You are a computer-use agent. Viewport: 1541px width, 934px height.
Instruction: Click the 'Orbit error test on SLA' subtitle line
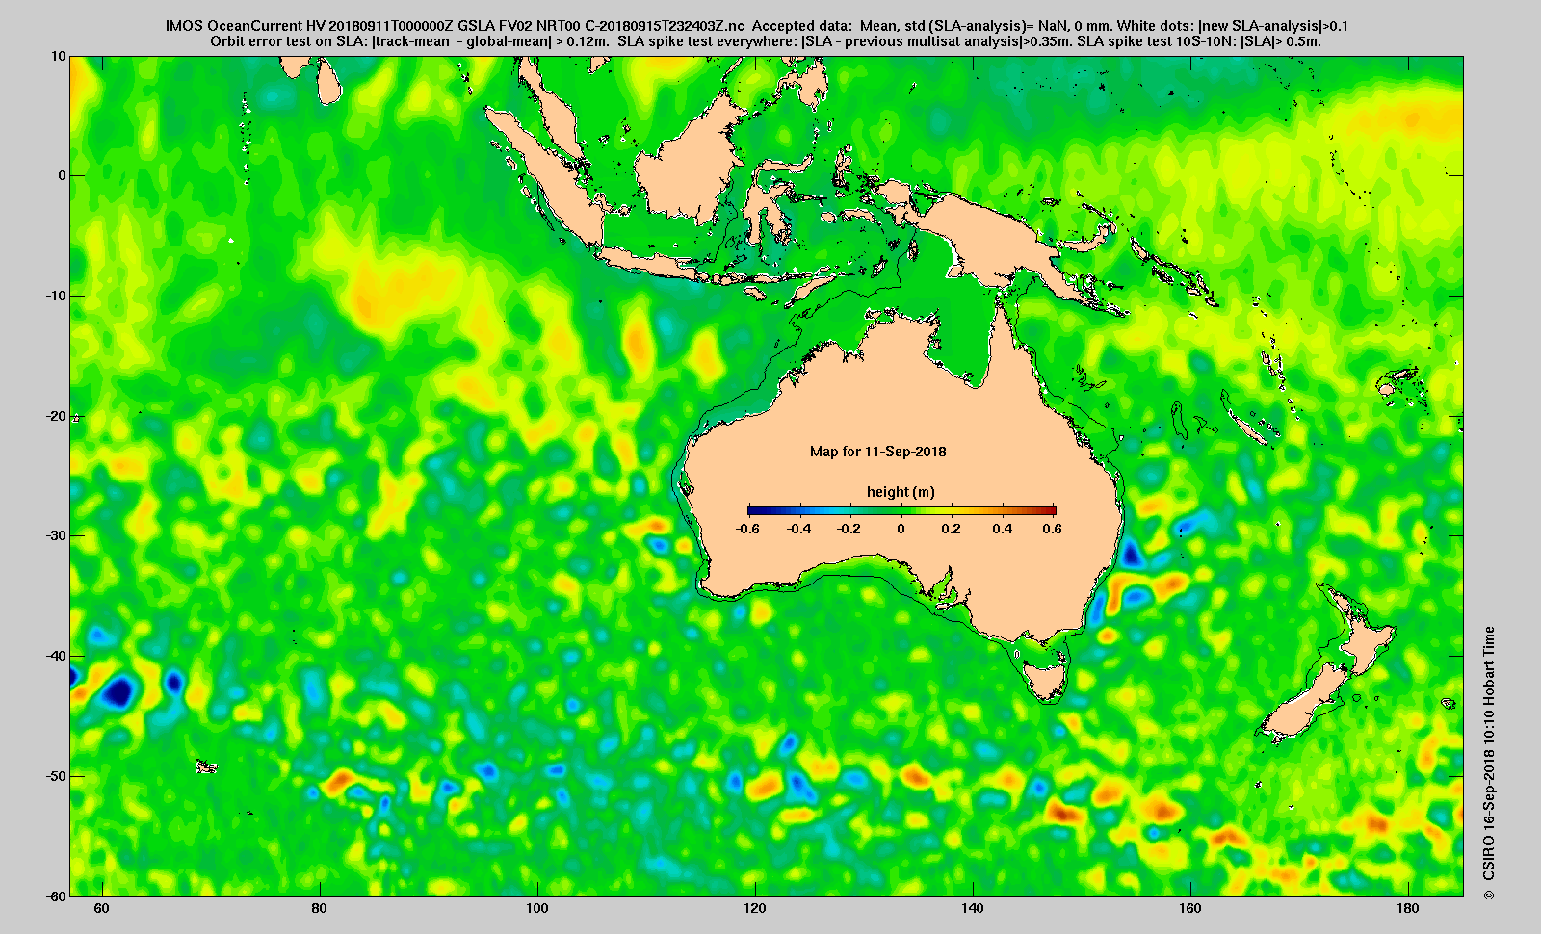(x=766, y=41)
